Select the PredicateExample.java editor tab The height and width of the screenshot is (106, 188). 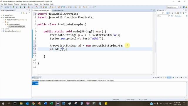point(41,11)
